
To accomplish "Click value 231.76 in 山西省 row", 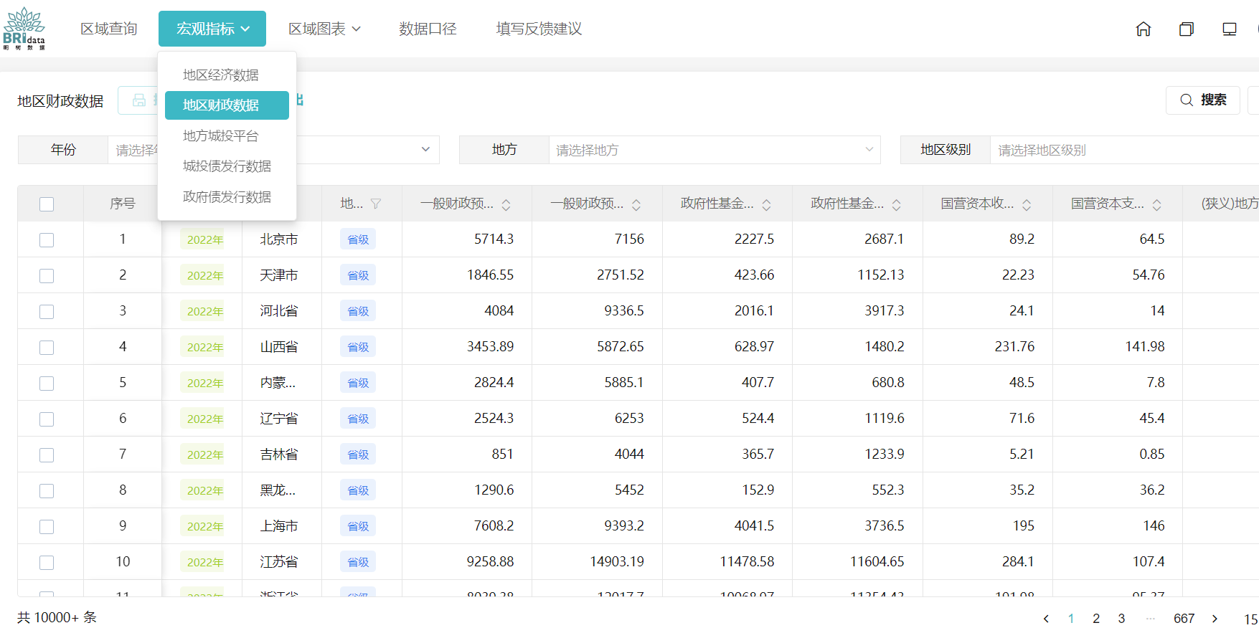I will (x=1014, y=347).
